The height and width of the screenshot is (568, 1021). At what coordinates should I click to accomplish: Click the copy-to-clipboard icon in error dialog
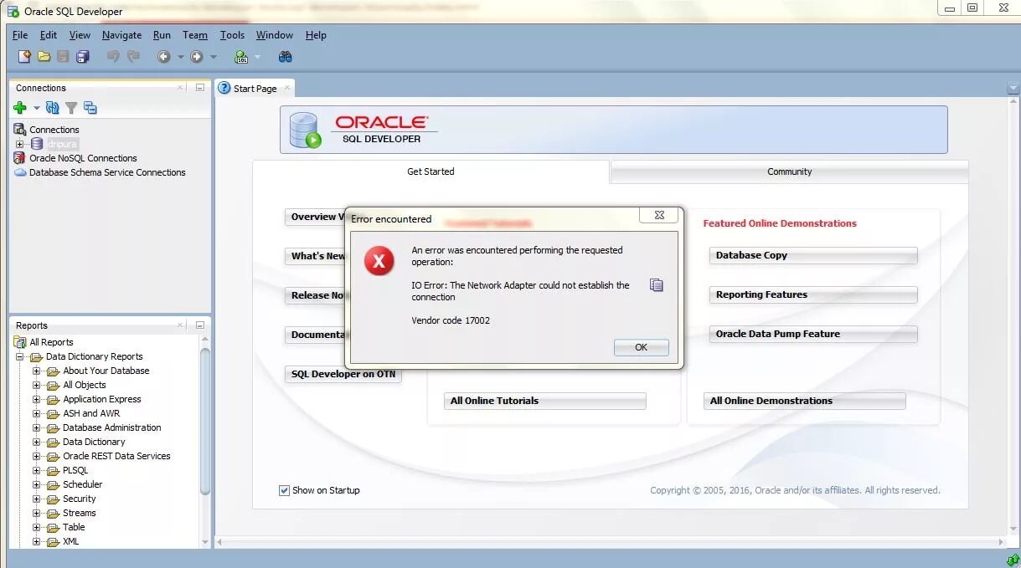(657, 285)
